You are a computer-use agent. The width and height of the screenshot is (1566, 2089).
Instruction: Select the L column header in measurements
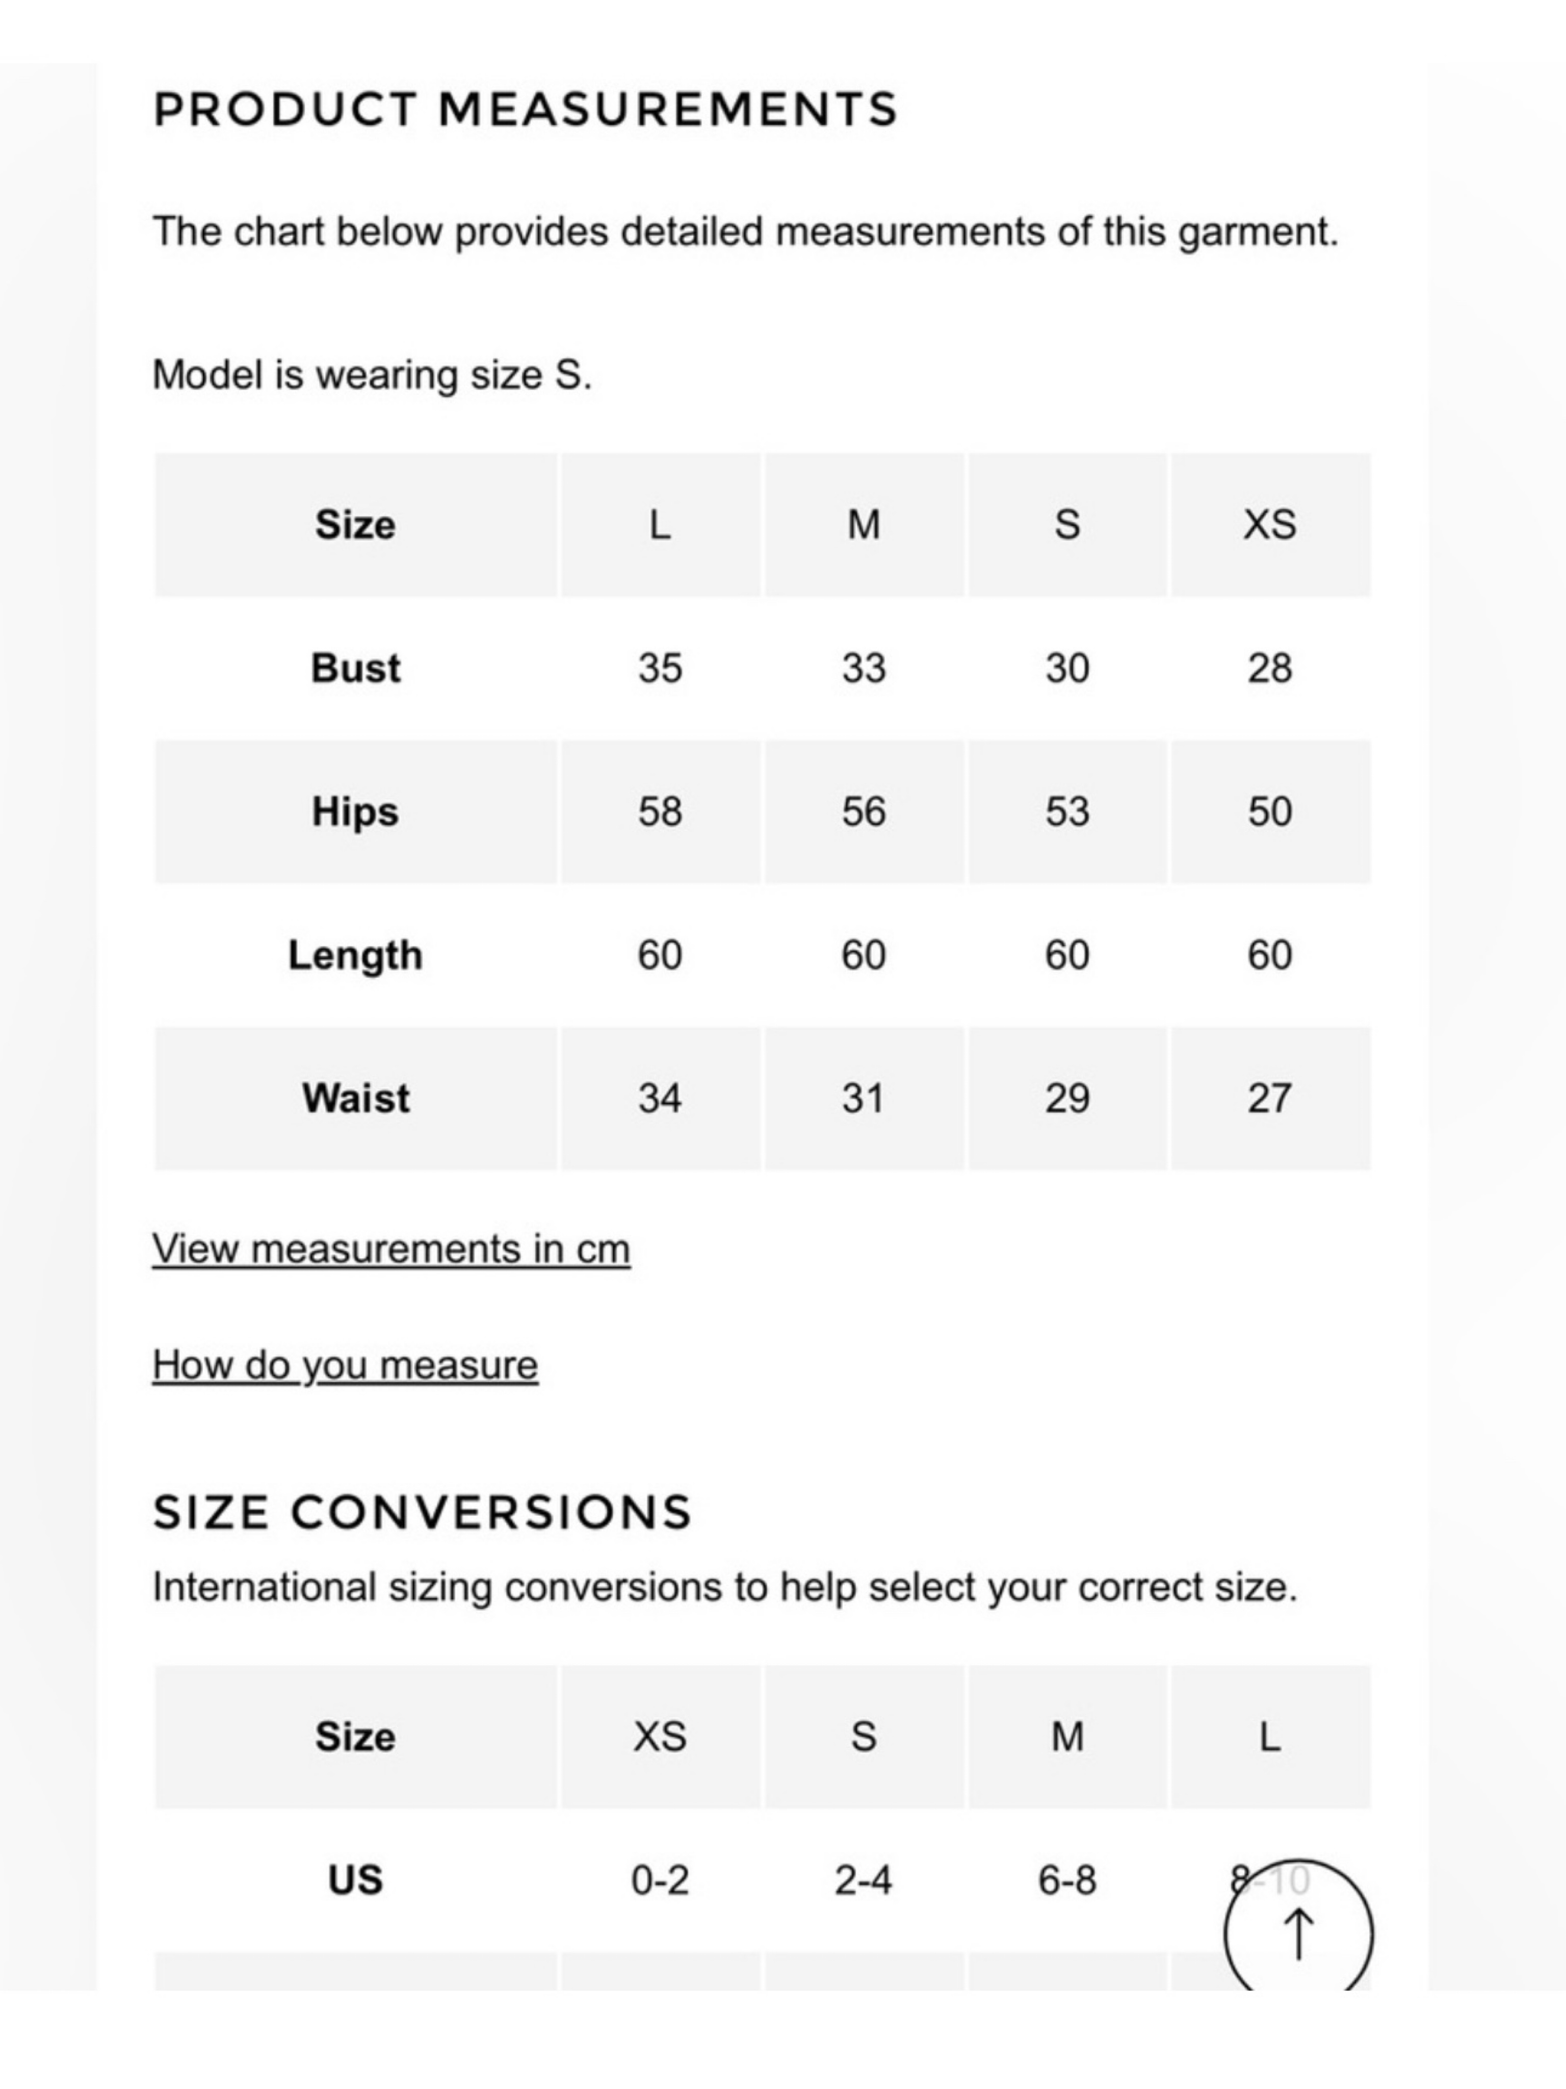click(x=660, y=525)
